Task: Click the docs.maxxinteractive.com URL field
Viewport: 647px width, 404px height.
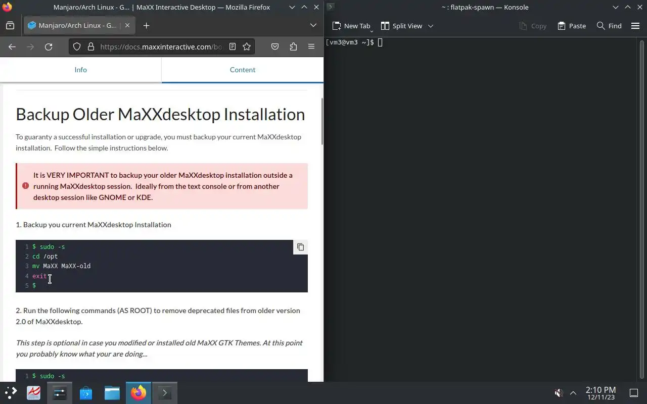Action: [161, 46]
